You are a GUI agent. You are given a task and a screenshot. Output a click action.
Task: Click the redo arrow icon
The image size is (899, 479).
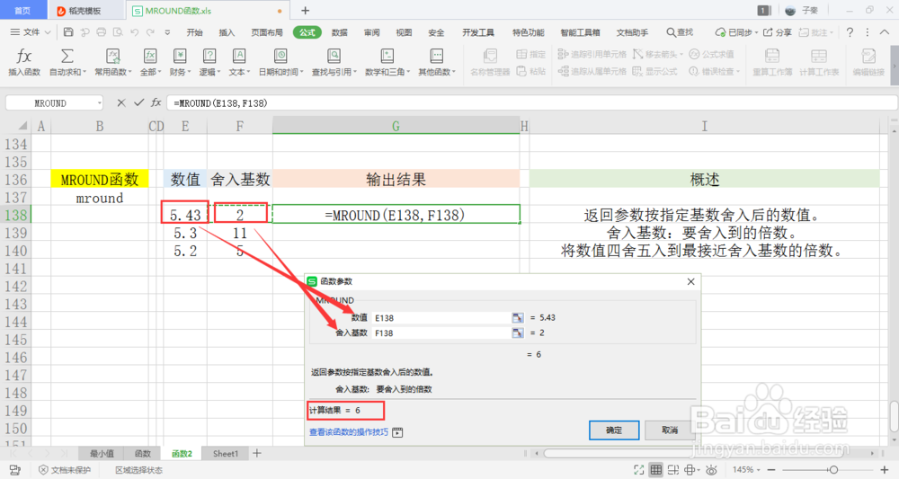[151, 32]
